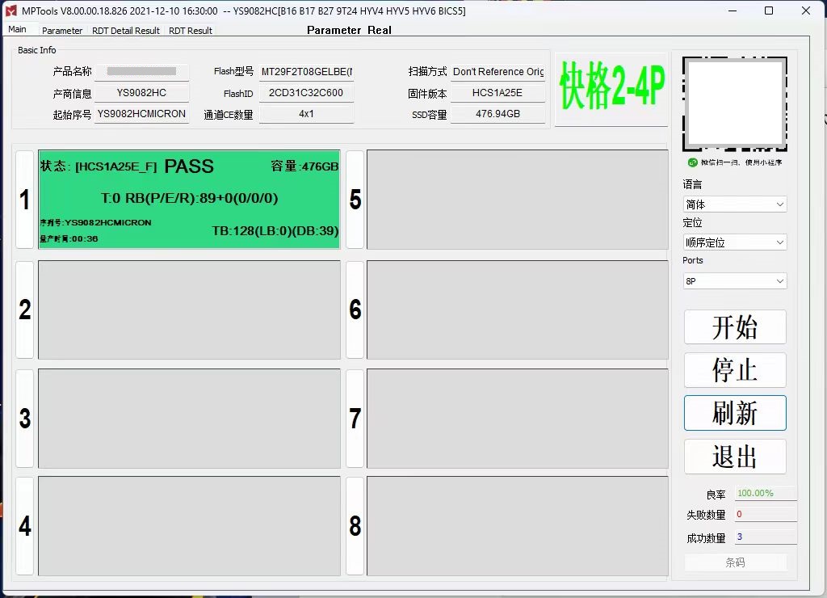Open the RDT Detail Result tab
Image resolution: width=827 pixels, height=598 pixels.
pyautogui.click(x=125, y=31)
